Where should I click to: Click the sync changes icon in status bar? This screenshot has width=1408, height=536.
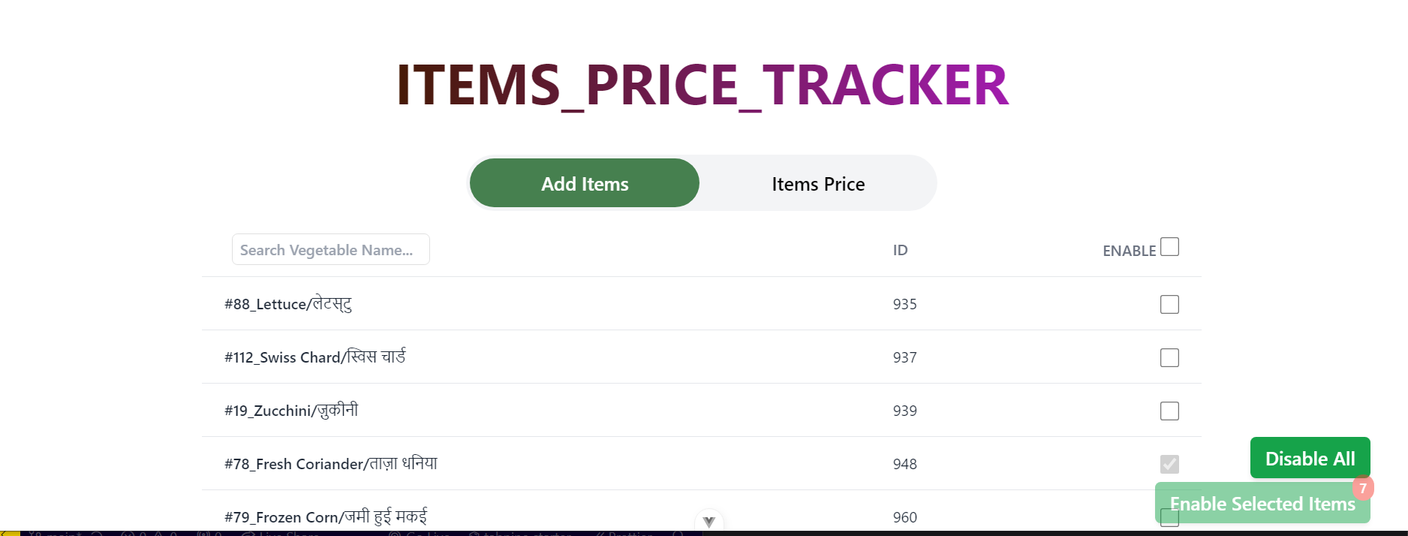click(98, 533)
